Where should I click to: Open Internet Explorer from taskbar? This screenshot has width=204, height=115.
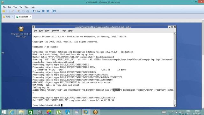click(11, 112)
